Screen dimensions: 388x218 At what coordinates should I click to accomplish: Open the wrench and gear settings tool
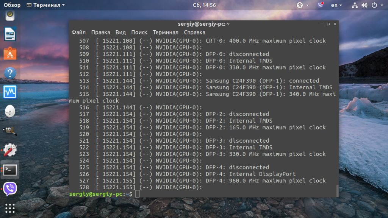10,150
